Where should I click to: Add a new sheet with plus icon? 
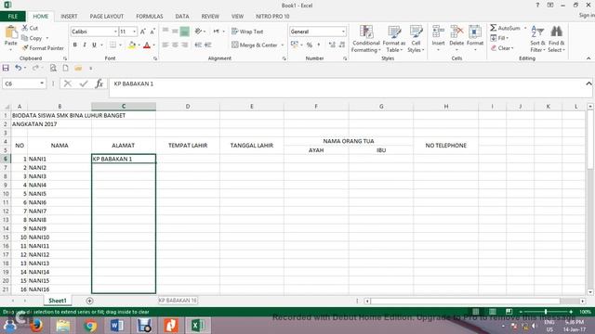point(89,301)
